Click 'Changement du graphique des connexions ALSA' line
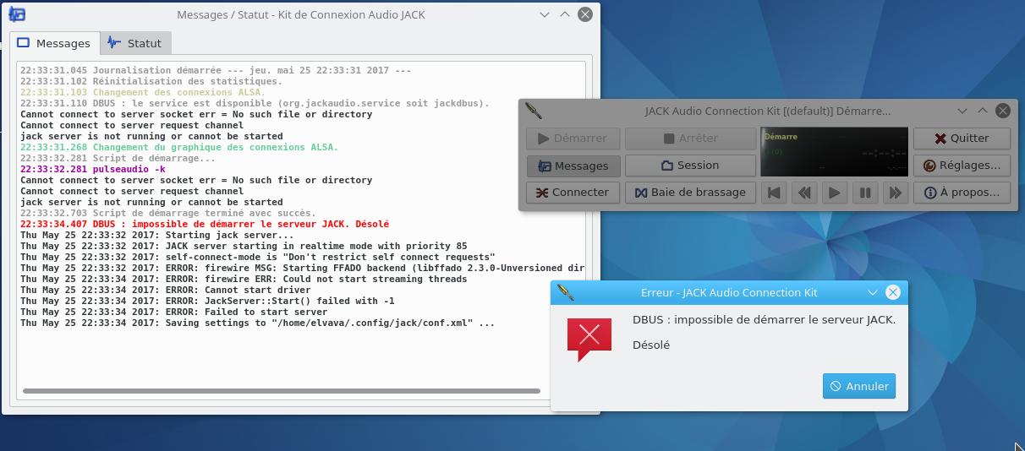 click(x=179, y=147)
